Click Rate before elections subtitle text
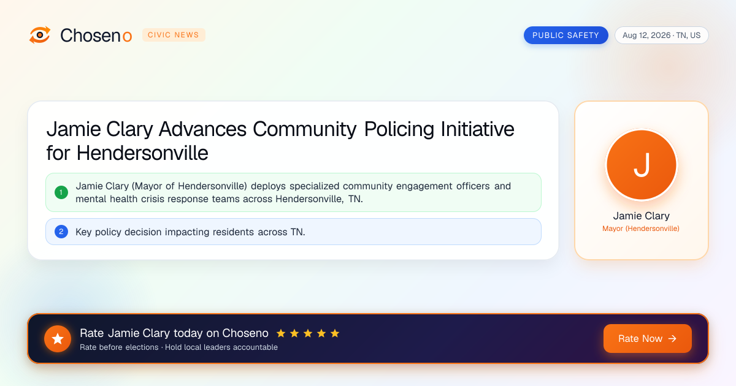The image size is (736, 386). (178, 347)
